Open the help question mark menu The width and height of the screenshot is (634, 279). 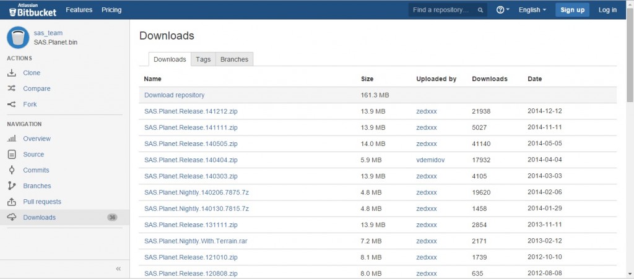pyautogui.click(x=503, y=10)
